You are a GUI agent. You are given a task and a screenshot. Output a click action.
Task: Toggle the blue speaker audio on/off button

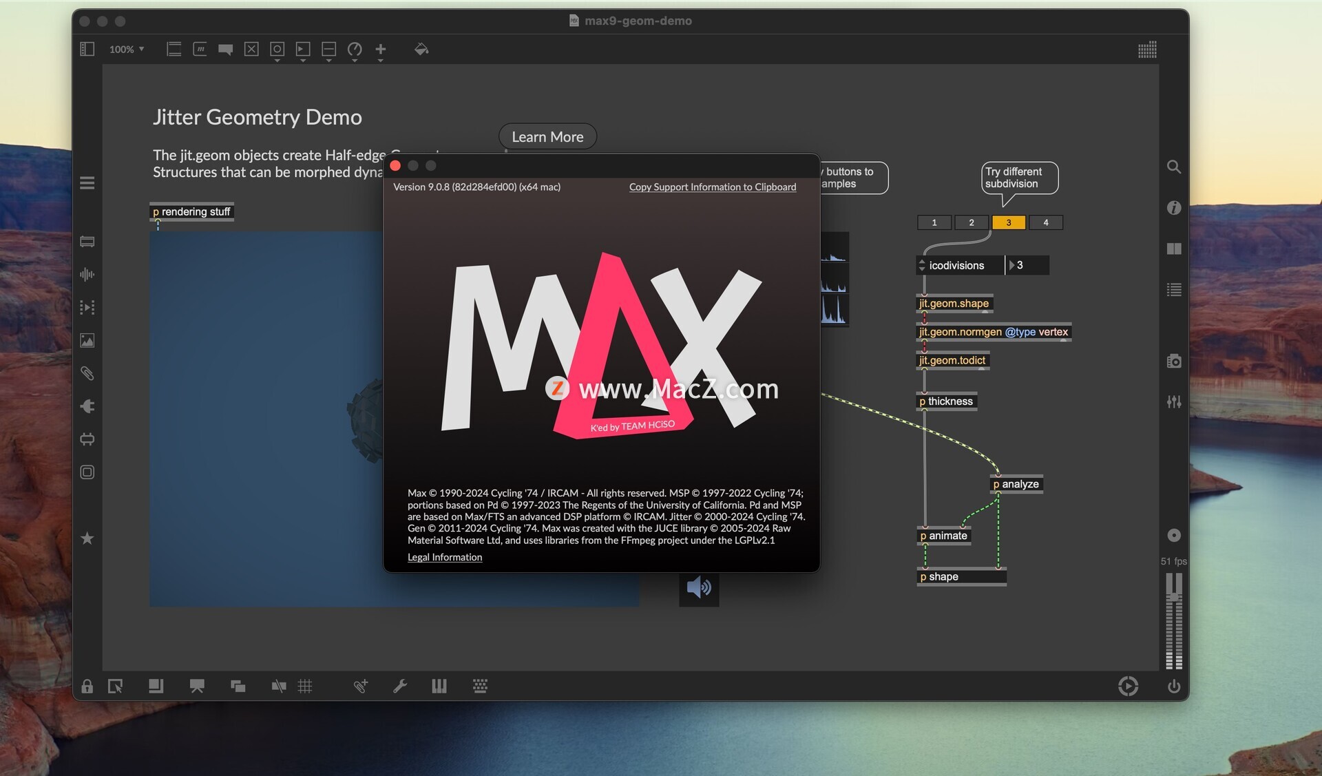tap(699, 587)
